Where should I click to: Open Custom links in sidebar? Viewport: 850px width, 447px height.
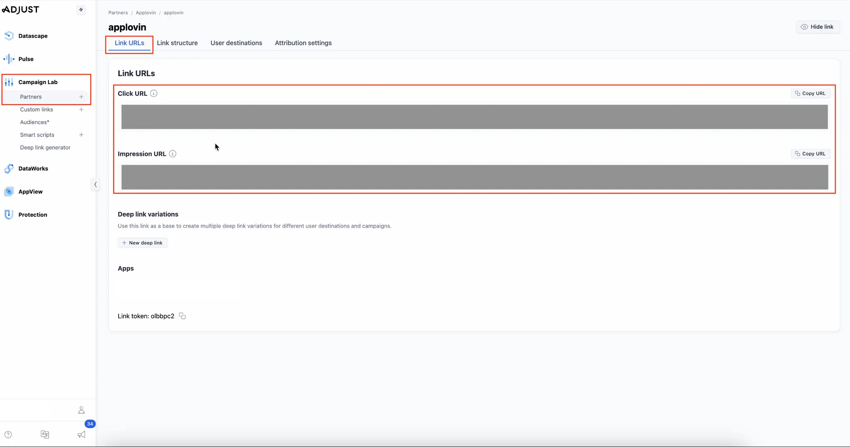pos(37,109)
